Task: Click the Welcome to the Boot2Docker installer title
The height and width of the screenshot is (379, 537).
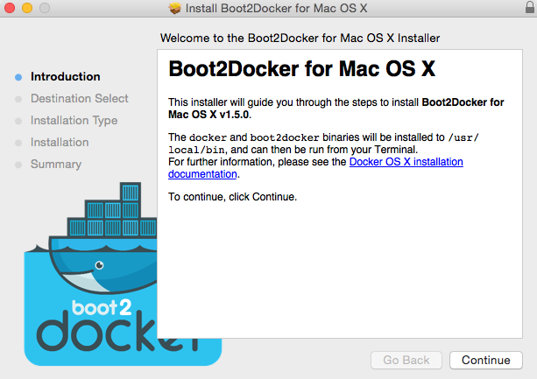Action: (x=300, y=38)
